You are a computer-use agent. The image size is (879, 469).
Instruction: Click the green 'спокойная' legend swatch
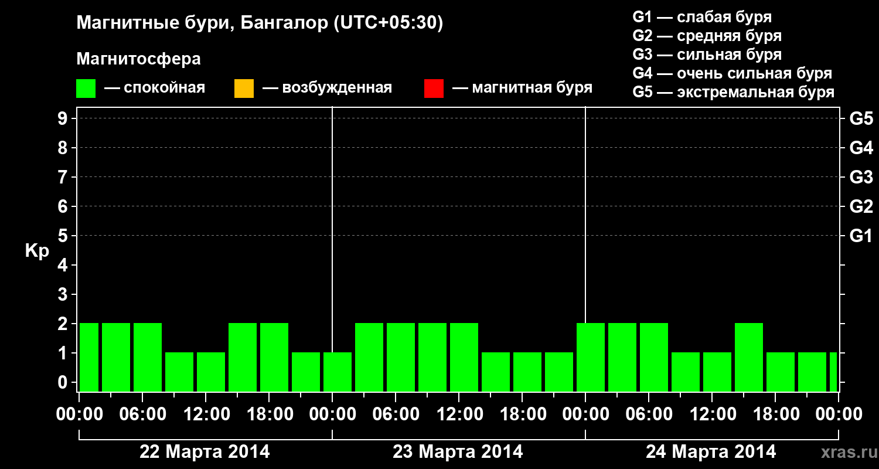[x=86, y=89]
